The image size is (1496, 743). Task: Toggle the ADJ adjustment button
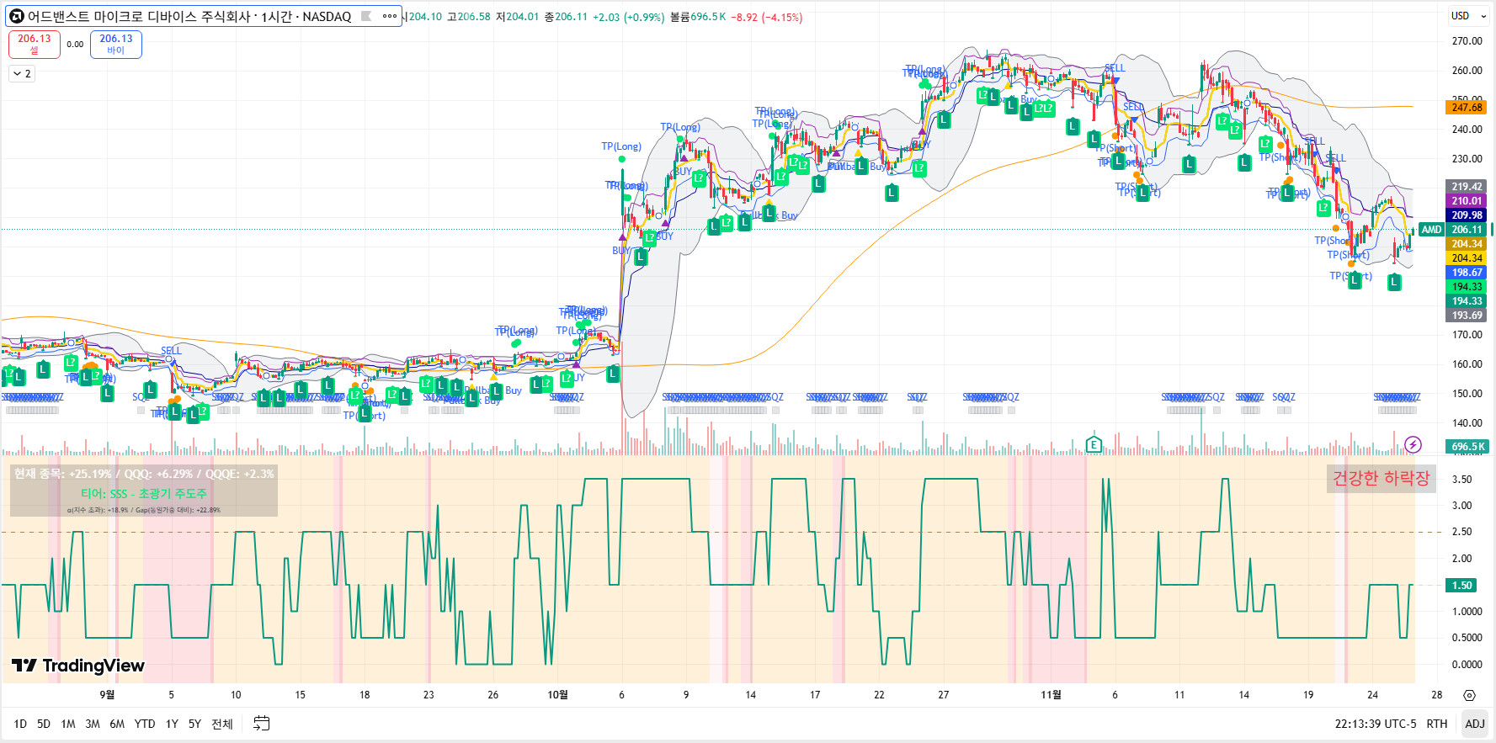click(x=1475, y=724)
